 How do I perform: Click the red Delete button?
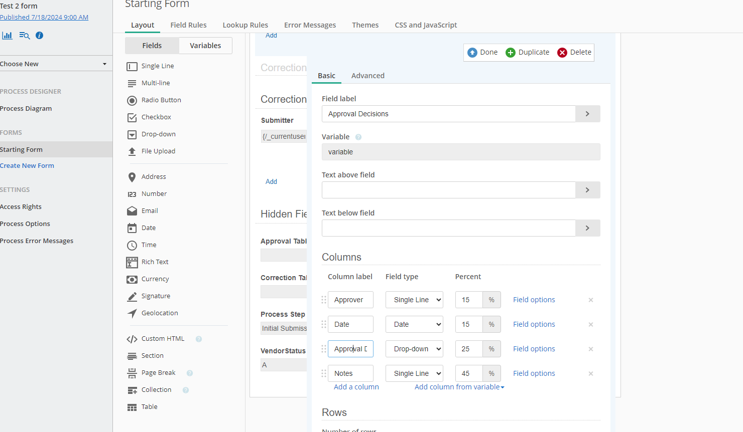pos(574,53)
